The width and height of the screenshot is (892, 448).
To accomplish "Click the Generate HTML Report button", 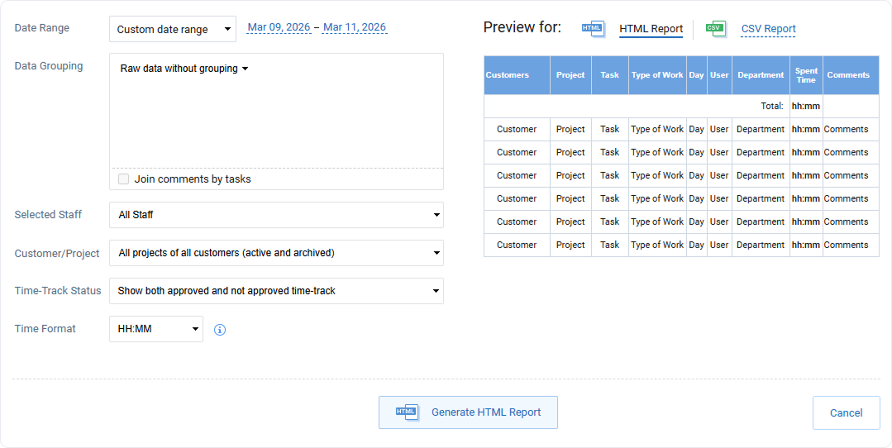I will (468, 412).
